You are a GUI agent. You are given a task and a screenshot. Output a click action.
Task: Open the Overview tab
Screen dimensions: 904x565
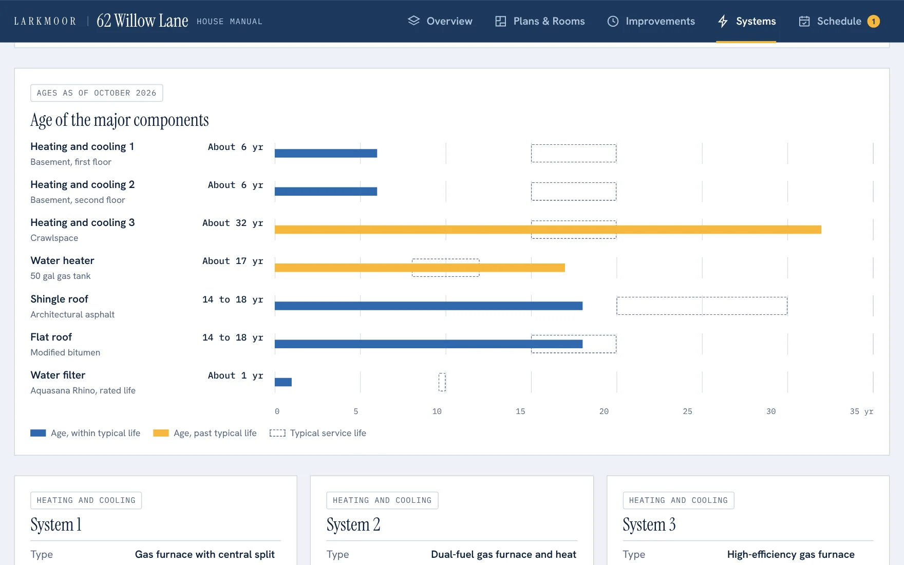[x=440, y=21]
